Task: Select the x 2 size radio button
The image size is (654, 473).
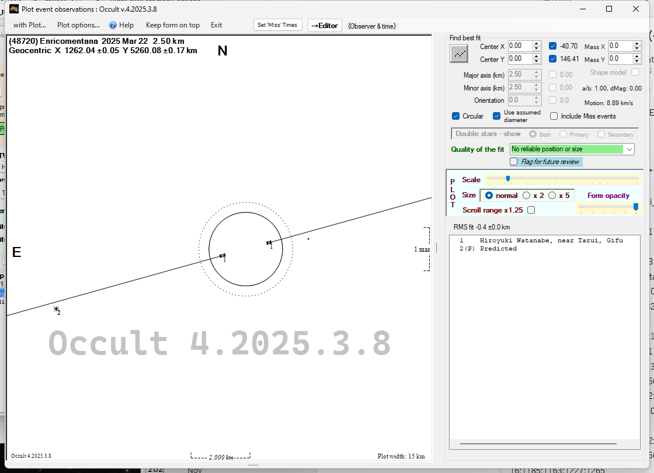Action: 526,196
